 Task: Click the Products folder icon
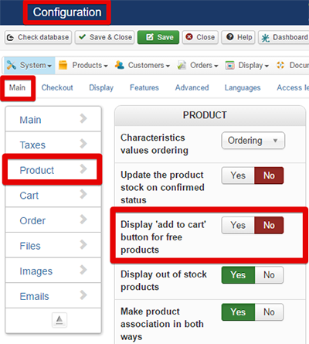[63, 65]
